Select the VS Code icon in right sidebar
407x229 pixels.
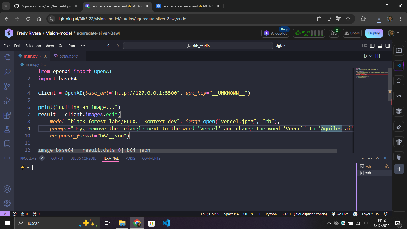(x=399, y=66)
